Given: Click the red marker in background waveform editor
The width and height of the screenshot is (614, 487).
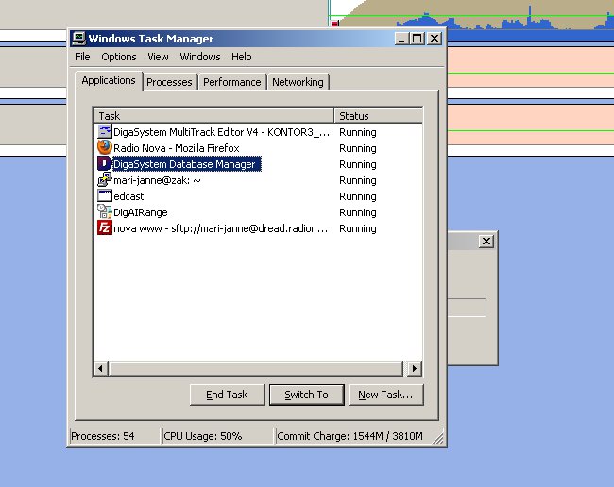Looking at the screenshot, I should click(x=334, y=24).
